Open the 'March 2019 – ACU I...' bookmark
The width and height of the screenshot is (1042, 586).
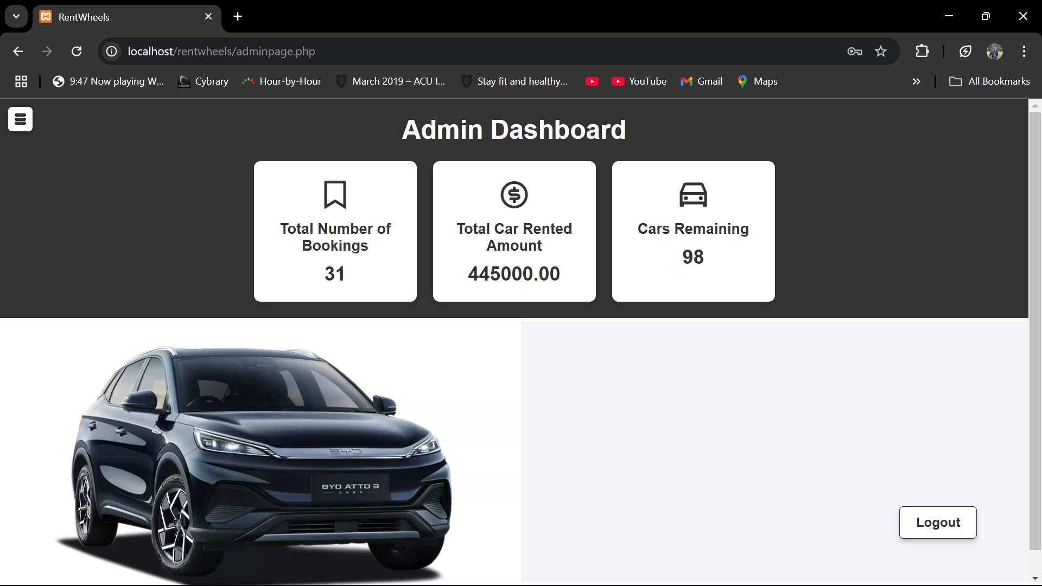391,81
